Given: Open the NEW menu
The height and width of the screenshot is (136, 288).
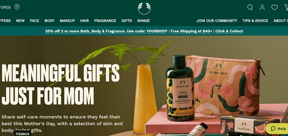Looking at the screenshot, I should (x=20, y=21).
